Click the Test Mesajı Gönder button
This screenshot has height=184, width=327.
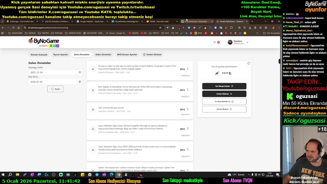pyautogui.click(x=224, y=86)
